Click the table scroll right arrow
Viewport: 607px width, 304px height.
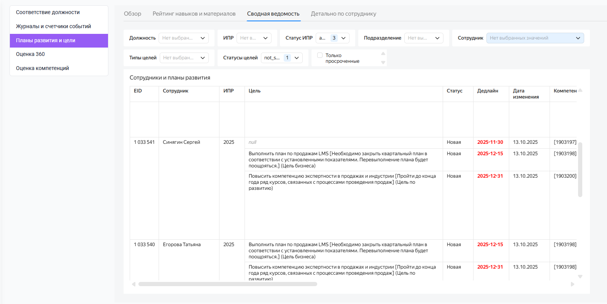572,284
